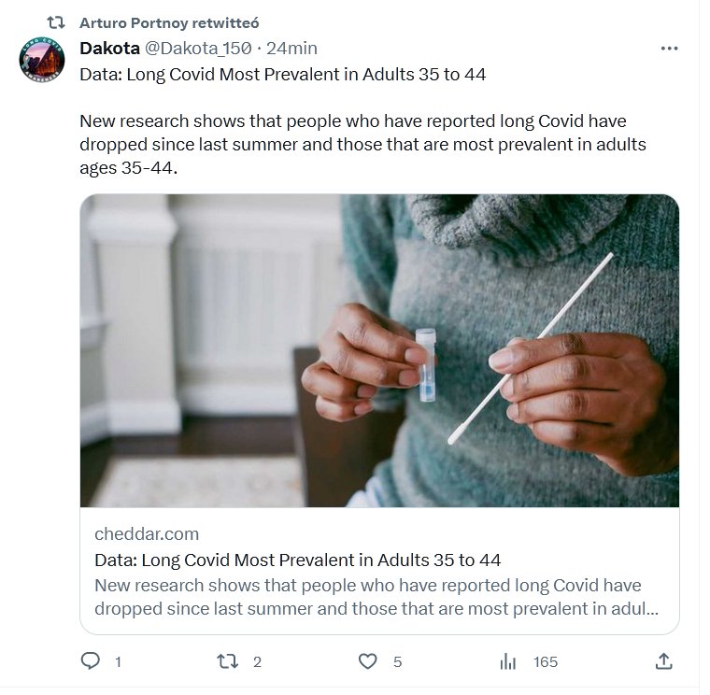Open the Covid swab test card image
Screen dimensions: 710x695
pyautogui.click(x=379, y=350)
